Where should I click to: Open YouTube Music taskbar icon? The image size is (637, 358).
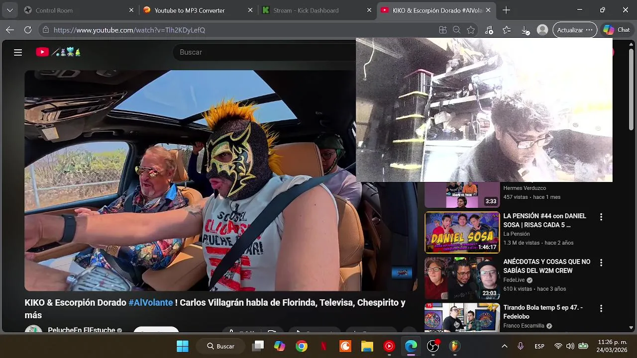(x=389, y=346)
